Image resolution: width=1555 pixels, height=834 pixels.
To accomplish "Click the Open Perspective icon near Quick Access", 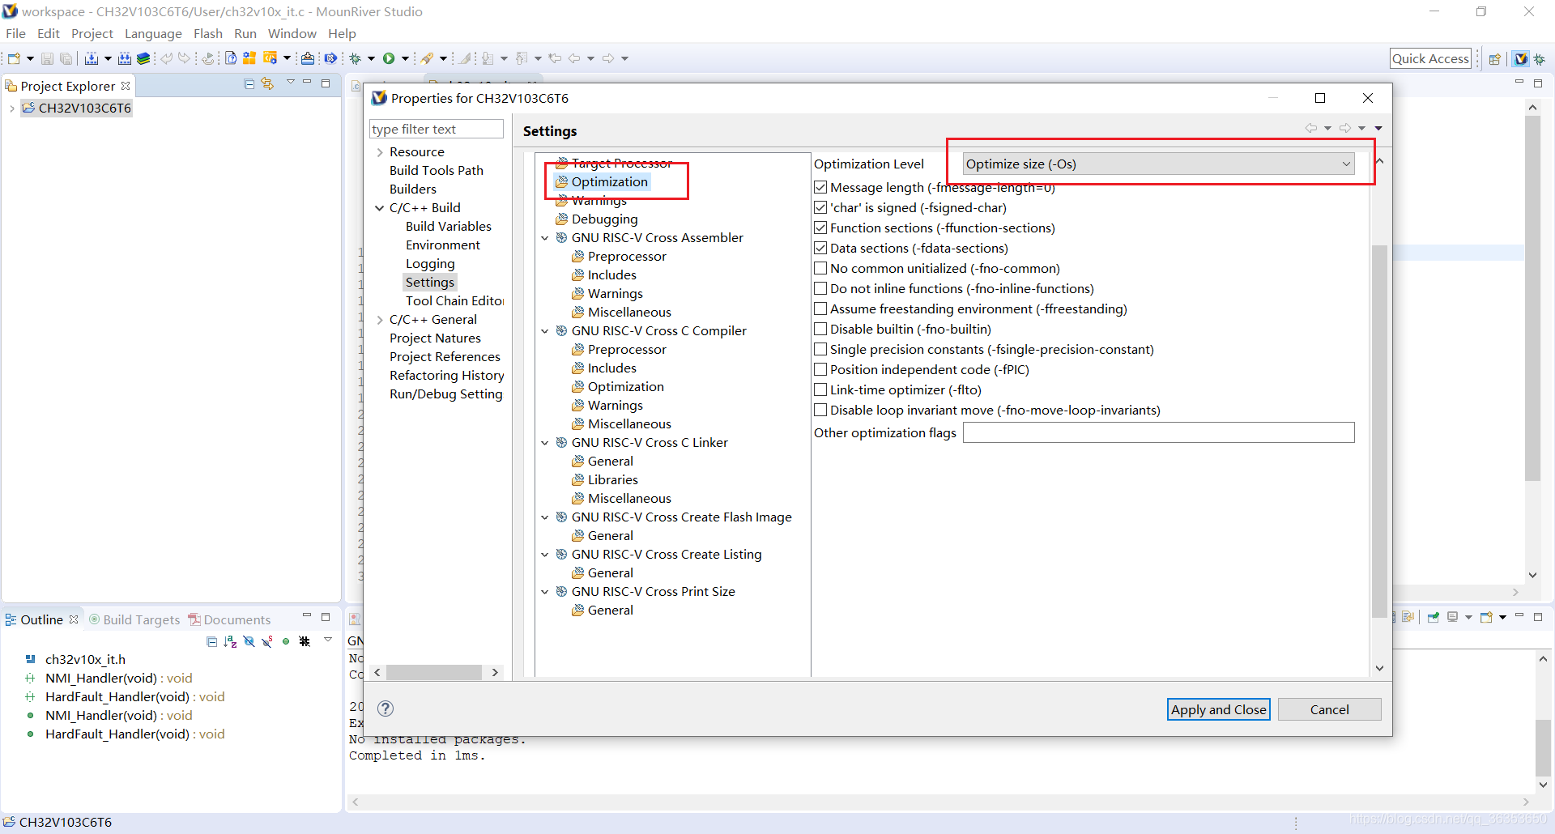I will pos(1495,58).
